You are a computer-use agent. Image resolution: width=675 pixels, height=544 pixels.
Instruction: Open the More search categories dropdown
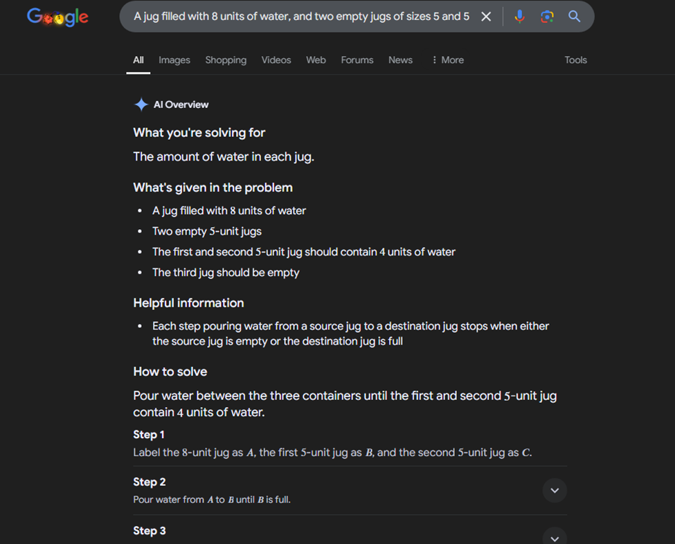coord(447,60)
